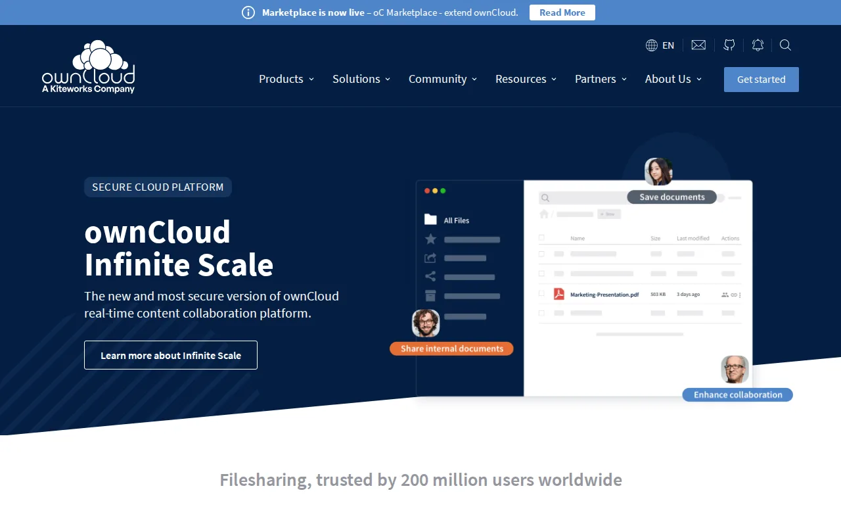Open the GitHub icon link
Screen dimensions: 841x526
coord(729,45)
